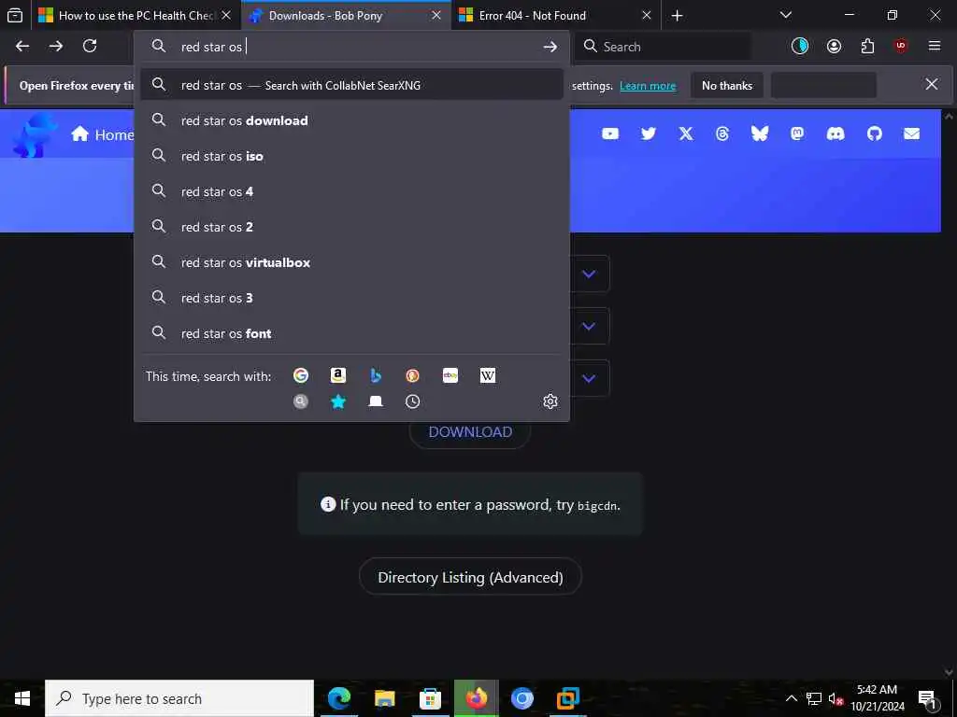957x717 pixels.
Task: Open the YouTube social link
Action: (610, 134)
